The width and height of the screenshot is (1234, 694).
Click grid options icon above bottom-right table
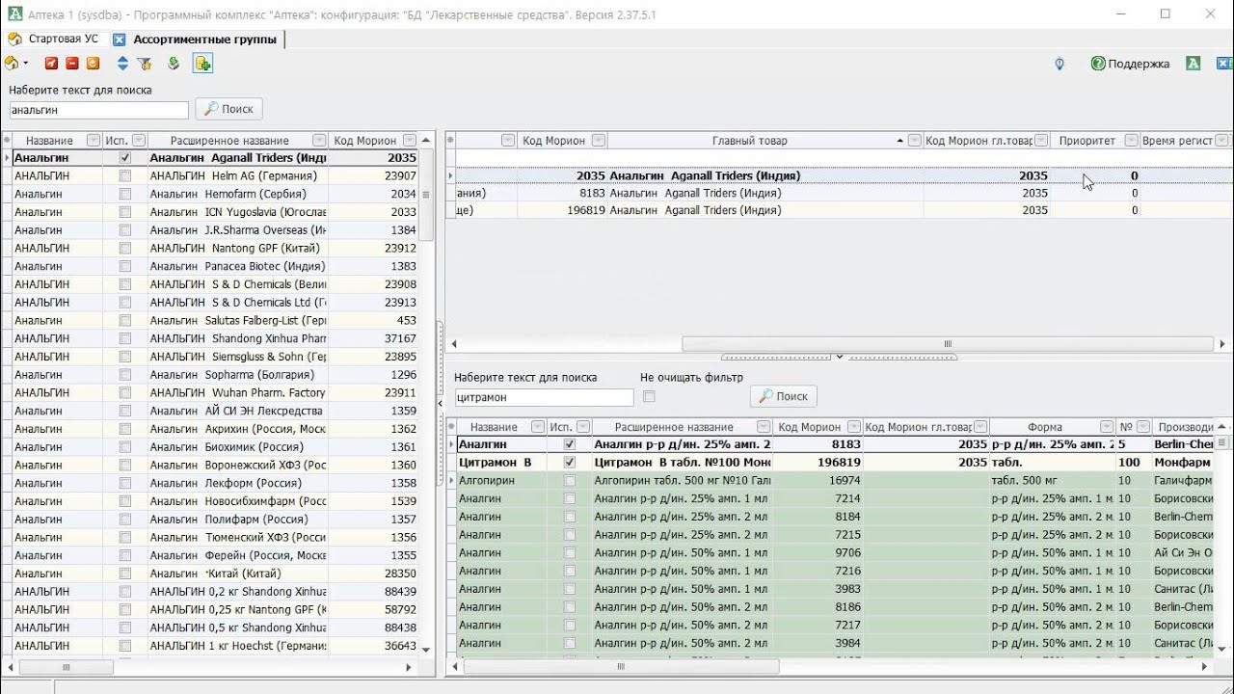pyautogui.click(x=450, y=426)
